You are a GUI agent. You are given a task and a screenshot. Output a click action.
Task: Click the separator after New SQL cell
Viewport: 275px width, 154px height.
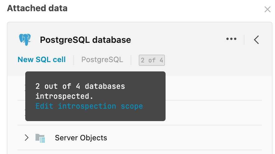point(74,60)
